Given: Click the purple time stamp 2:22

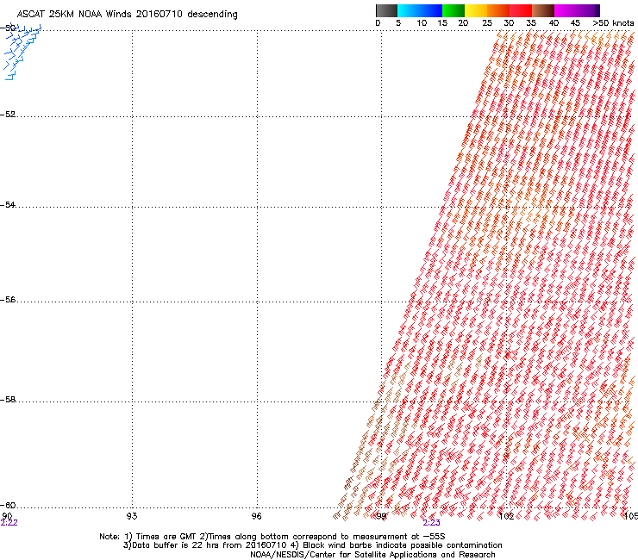Looking at the screenshot, I should pyautogui.click(x=9, y=523).
